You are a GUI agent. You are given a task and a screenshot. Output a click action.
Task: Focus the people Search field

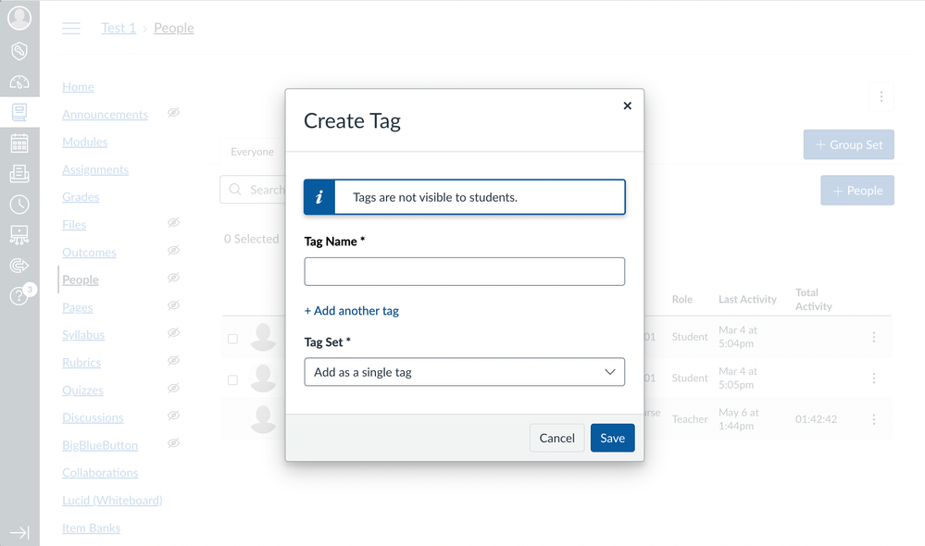click(x=253, y=190)
